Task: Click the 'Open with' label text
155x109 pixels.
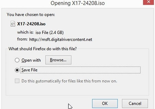Action: (x=31, y=60)
